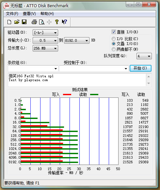
Task: Click the ATTO application icon in title bar
Action: 6,6
